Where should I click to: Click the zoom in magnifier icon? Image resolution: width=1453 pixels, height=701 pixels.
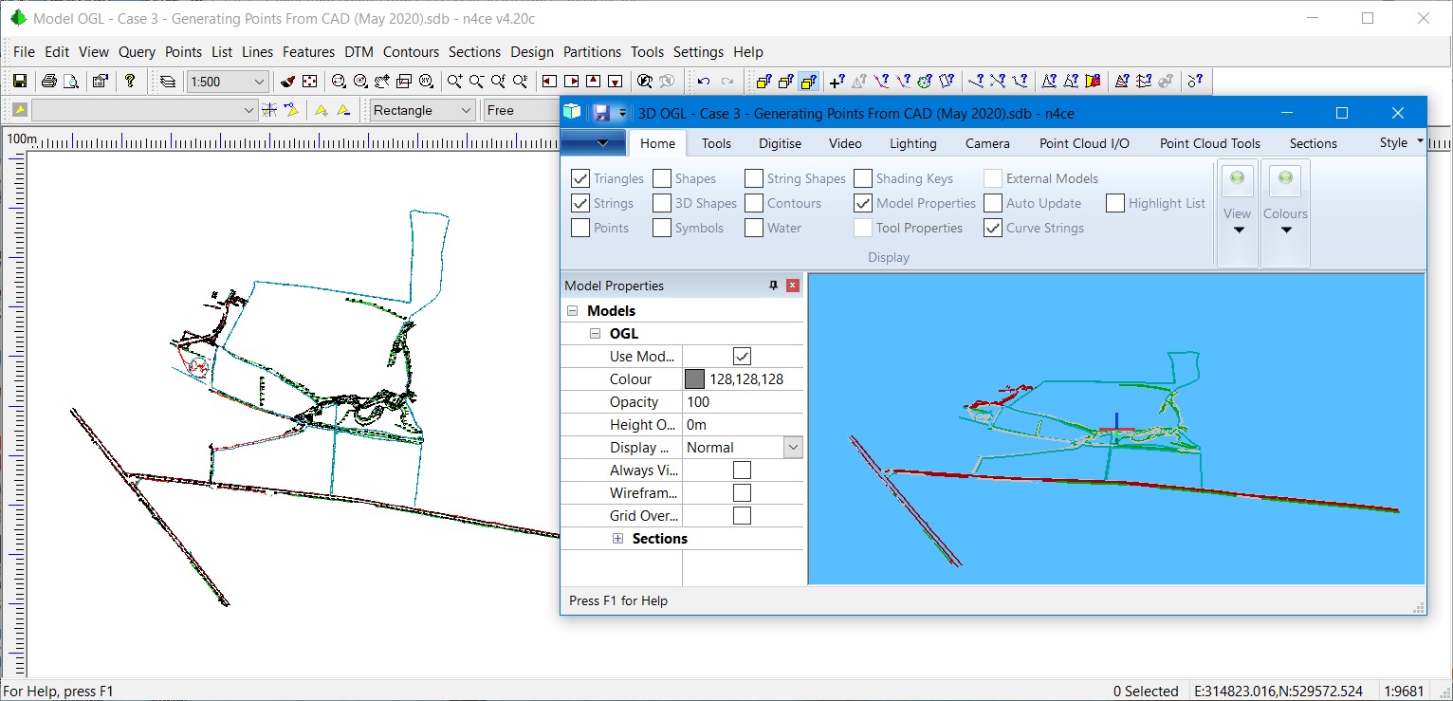click(455, 82)
